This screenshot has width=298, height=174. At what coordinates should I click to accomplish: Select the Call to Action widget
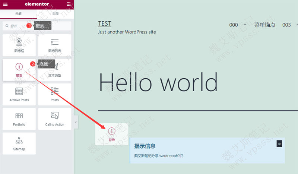(55, 119)
